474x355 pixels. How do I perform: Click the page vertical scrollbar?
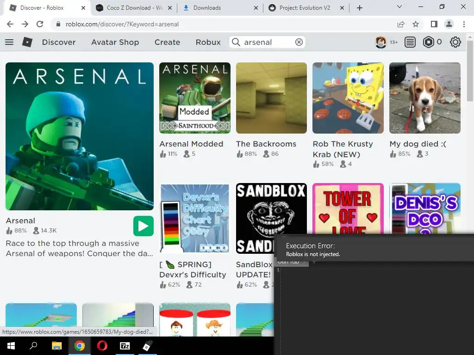coord(470,71)
